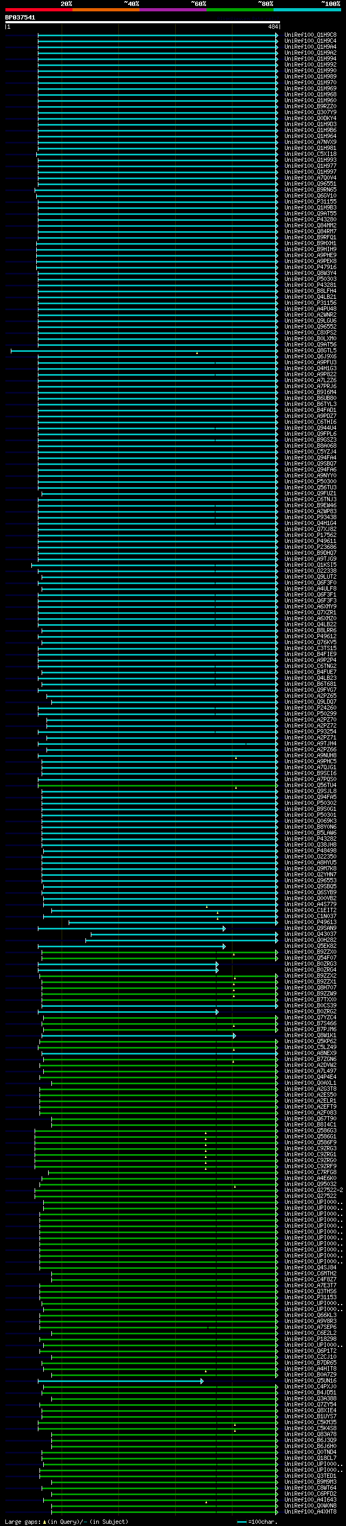Open the UniRef100_P49613 hit link
This screenshot has width=346, height=1526.
[x=310, y=922]
